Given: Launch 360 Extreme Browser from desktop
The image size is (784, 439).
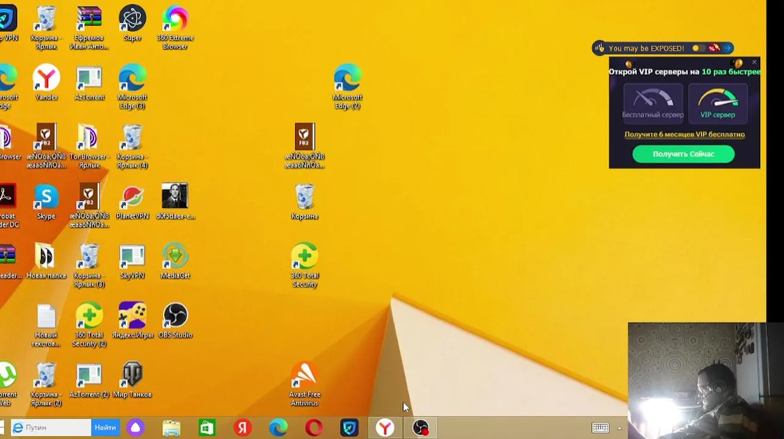Looking at the screenshot, I should (175, 26).
